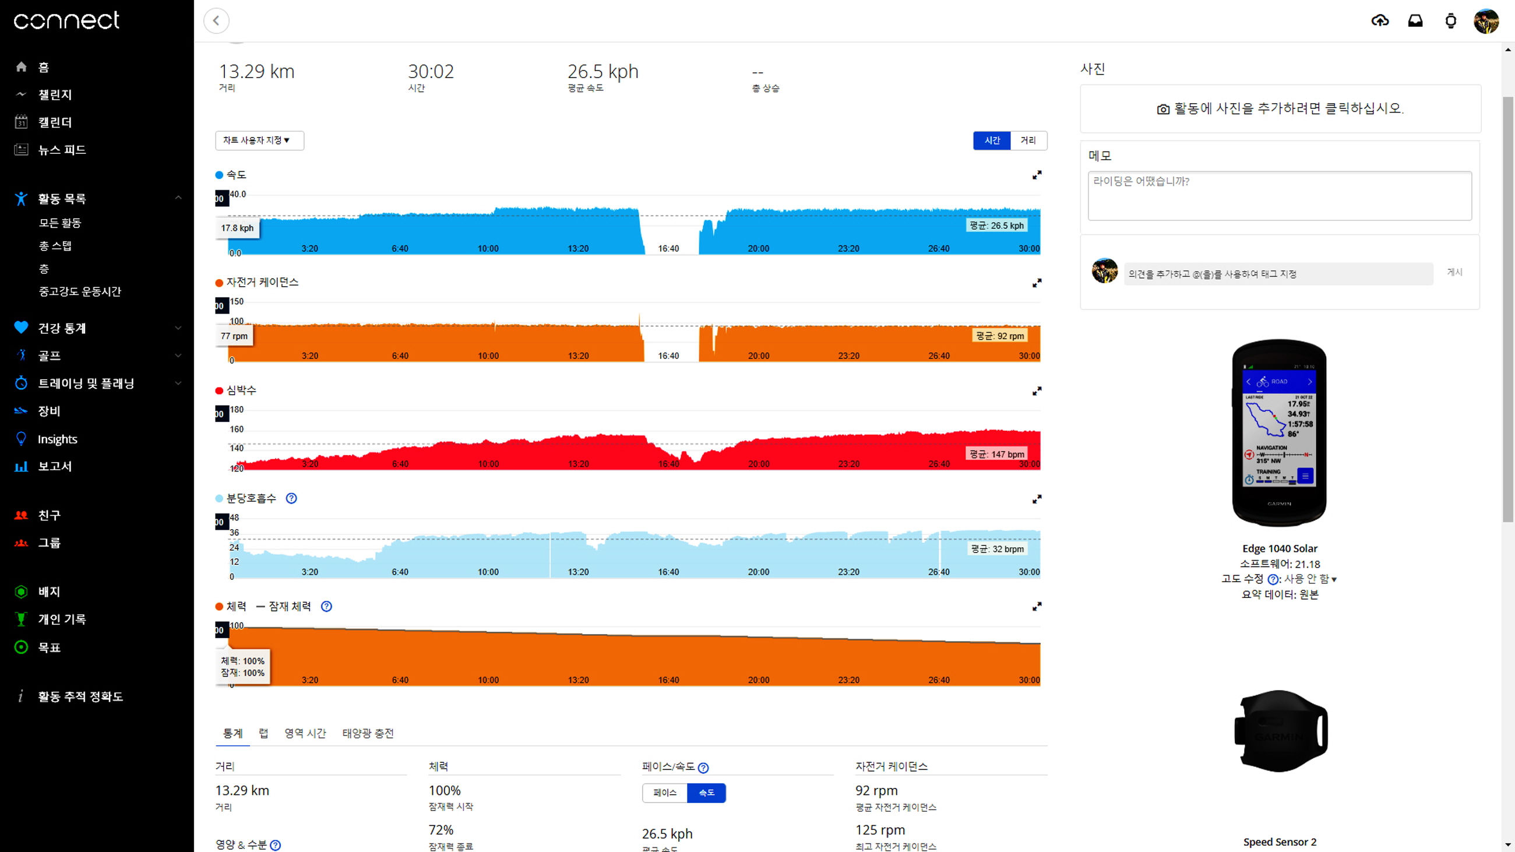Open the 태양광 충전 tab
The height and width of the screenshot is (852, 1515).
(x=368, y=733)
